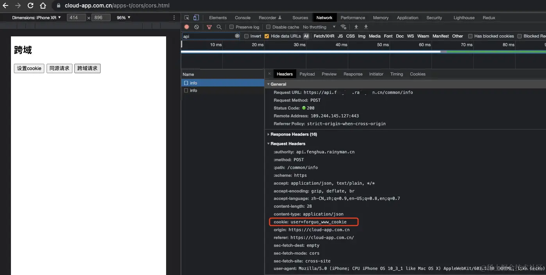Image resolution: width=546 pixels, height=275 pixels.
Task: Open the Performance panel
Action: click(x=353, y=18)
